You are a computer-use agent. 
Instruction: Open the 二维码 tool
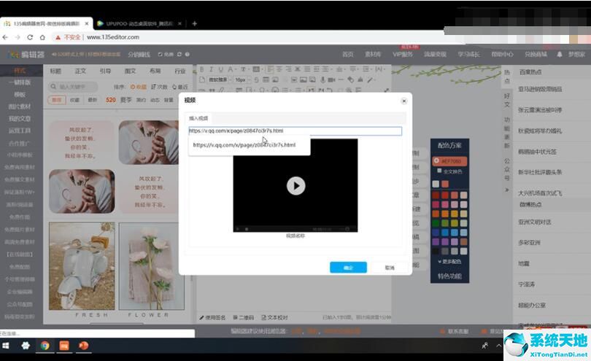(244, 317)
